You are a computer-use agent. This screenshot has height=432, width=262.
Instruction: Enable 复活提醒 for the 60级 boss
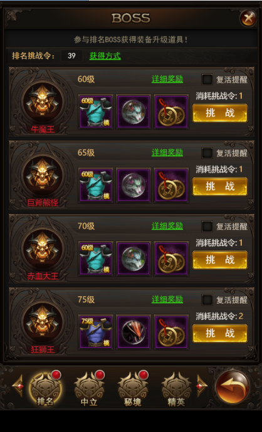(207, 80)
